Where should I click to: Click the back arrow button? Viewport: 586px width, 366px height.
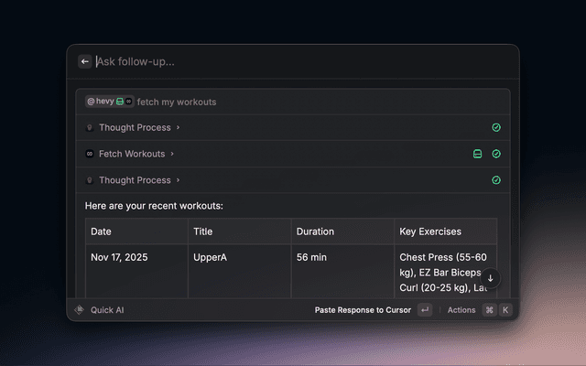[x=85, y=61]
